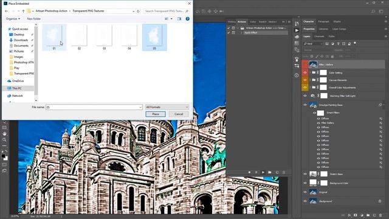Toggle the preview pane icon in dialog
The width and height of the screenshot is (389, 219).
point(179,19)
